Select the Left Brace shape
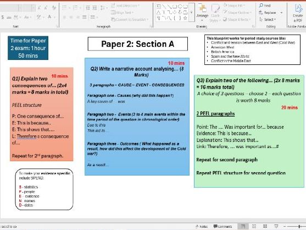The width and height of the screenshot is (306, 230). pos(175,18)
